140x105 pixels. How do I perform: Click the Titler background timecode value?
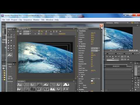pyautogui.click(x=62, y=34)
